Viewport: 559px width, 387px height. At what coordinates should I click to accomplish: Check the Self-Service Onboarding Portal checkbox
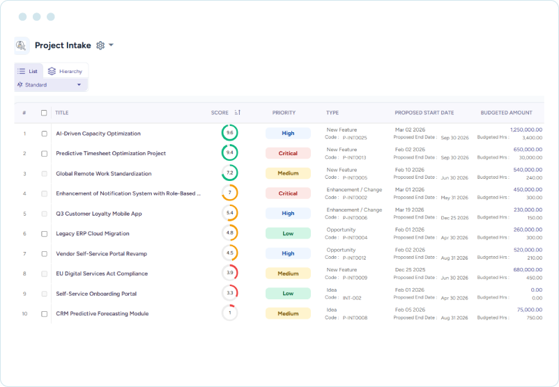point(44,294)
